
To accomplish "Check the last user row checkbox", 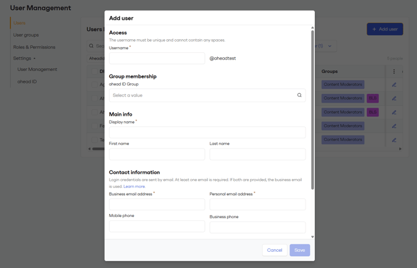I will click(94, 140).
